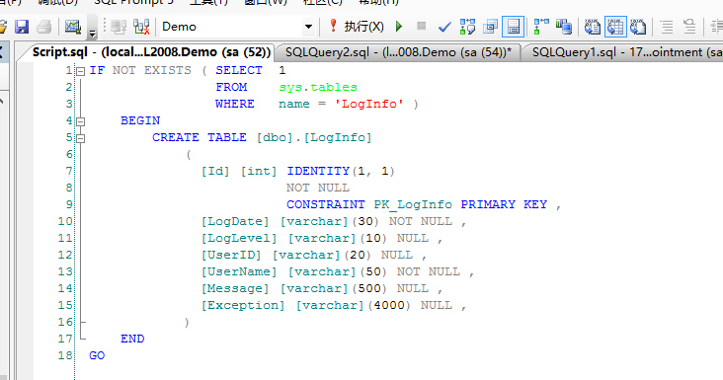
Task: Click the [dbo].[LogInfo] table name
Action: 314,138
